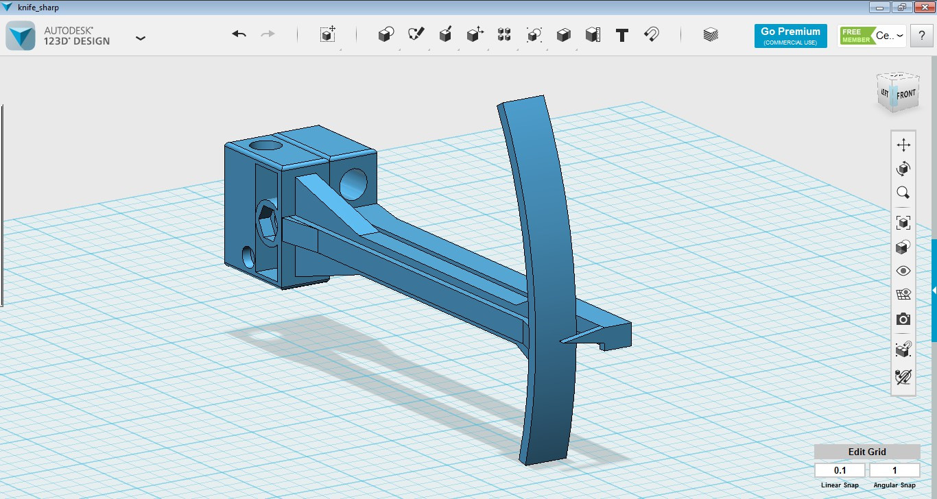
Task: Open the Pattern tool
Action: tap(504, 35)
